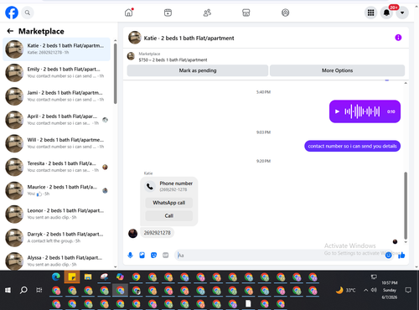Click the More Options button
Viewport: 419px width, 310px height.
click(337, 70)
